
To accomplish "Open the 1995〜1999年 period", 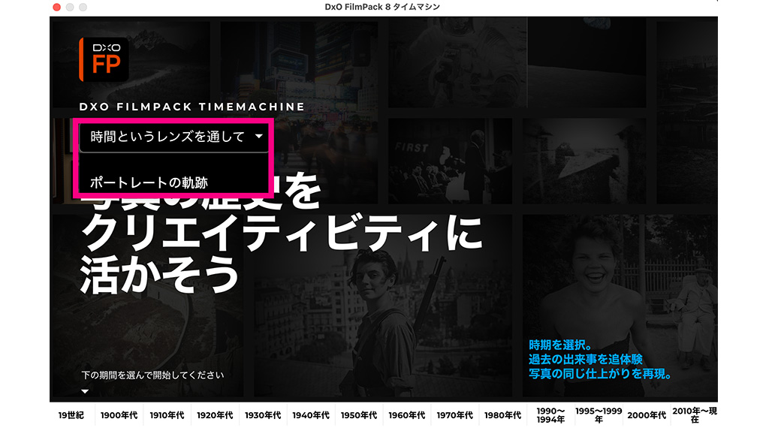I will click(x=599, y=415).
